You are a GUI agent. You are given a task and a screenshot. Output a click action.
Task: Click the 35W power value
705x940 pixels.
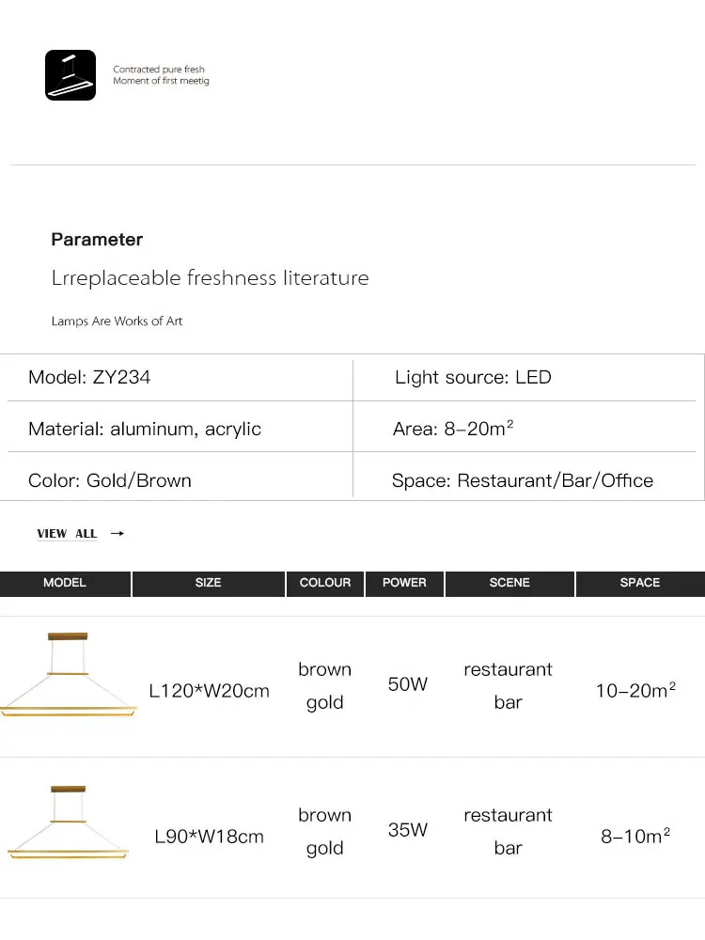point(408,830)
